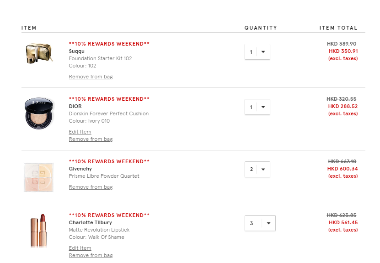Remove the DIOR cushion from bag

click(x=91, y=139)
